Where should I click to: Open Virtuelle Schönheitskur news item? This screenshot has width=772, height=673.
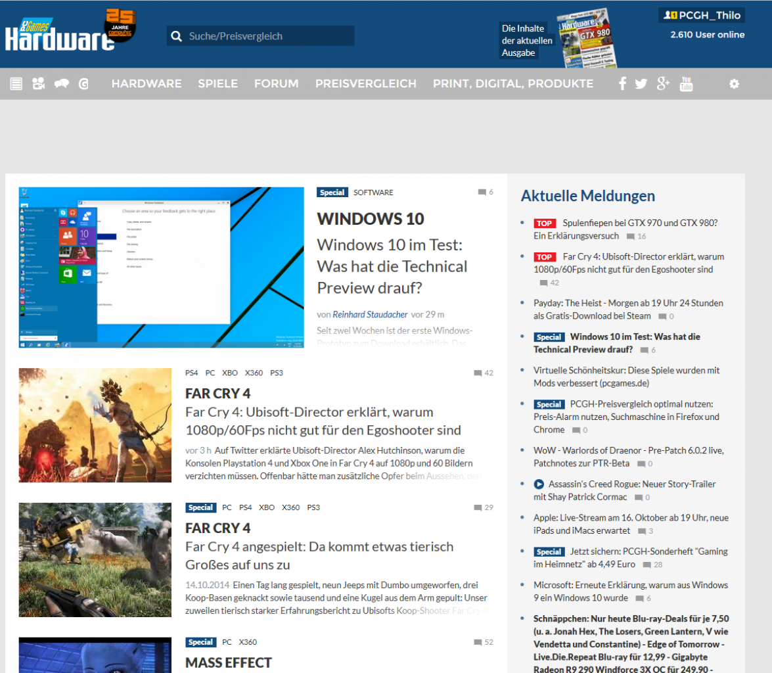click(x=626, y=377)
